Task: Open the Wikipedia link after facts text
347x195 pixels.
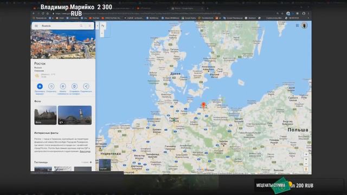Action: tap(85, 152)
